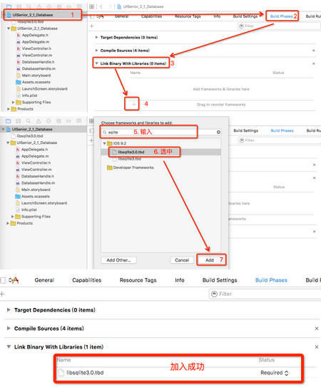Click the plus button under Link Binary With Libraries (0 items)
Viewport: 321px width, 387px height.
point(134,104)
